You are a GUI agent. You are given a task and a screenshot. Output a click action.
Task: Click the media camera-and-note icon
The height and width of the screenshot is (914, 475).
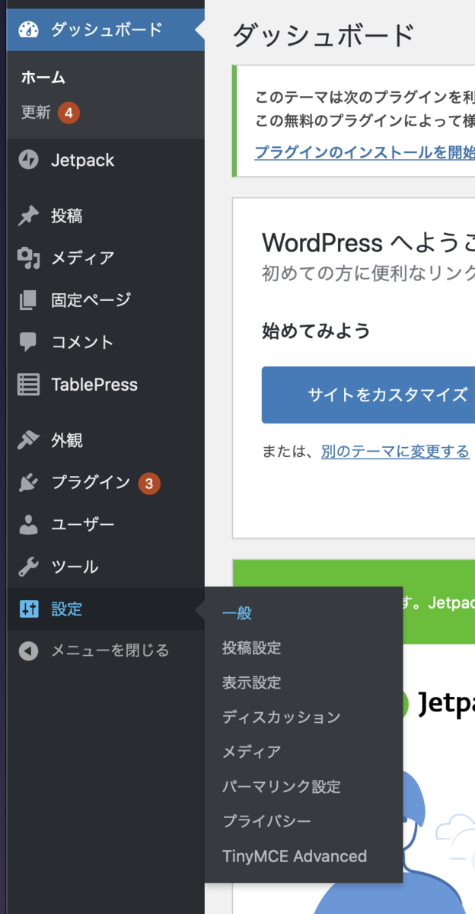coord(28,258)
